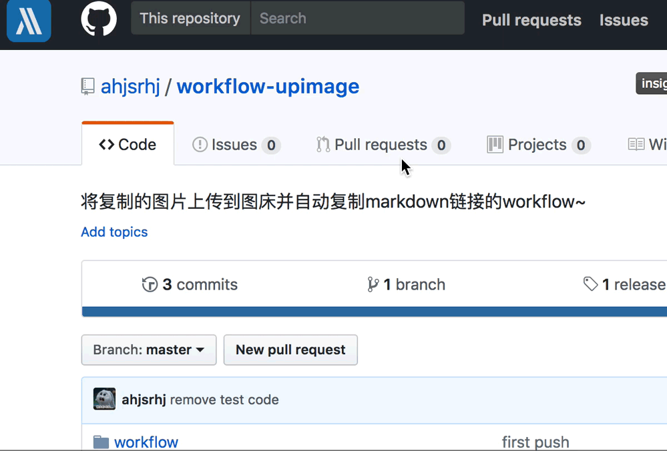Select the commits history clock icon

(x=151, y=284)
